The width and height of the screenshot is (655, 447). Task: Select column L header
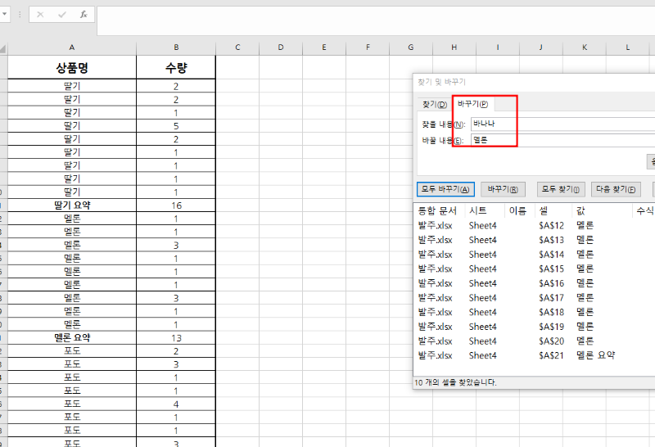tap(628, 47)
